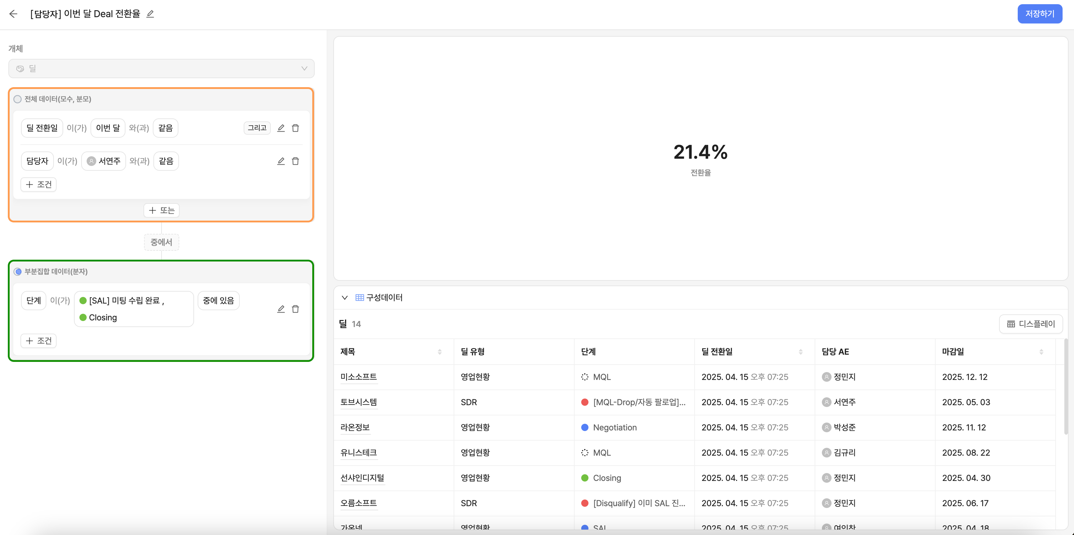Click the 정민지 avatar in the 미소소프트 row
1074x535 pixels.
pos(826,377)
